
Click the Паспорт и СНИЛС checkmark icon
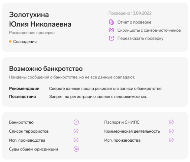pos(171,122)
